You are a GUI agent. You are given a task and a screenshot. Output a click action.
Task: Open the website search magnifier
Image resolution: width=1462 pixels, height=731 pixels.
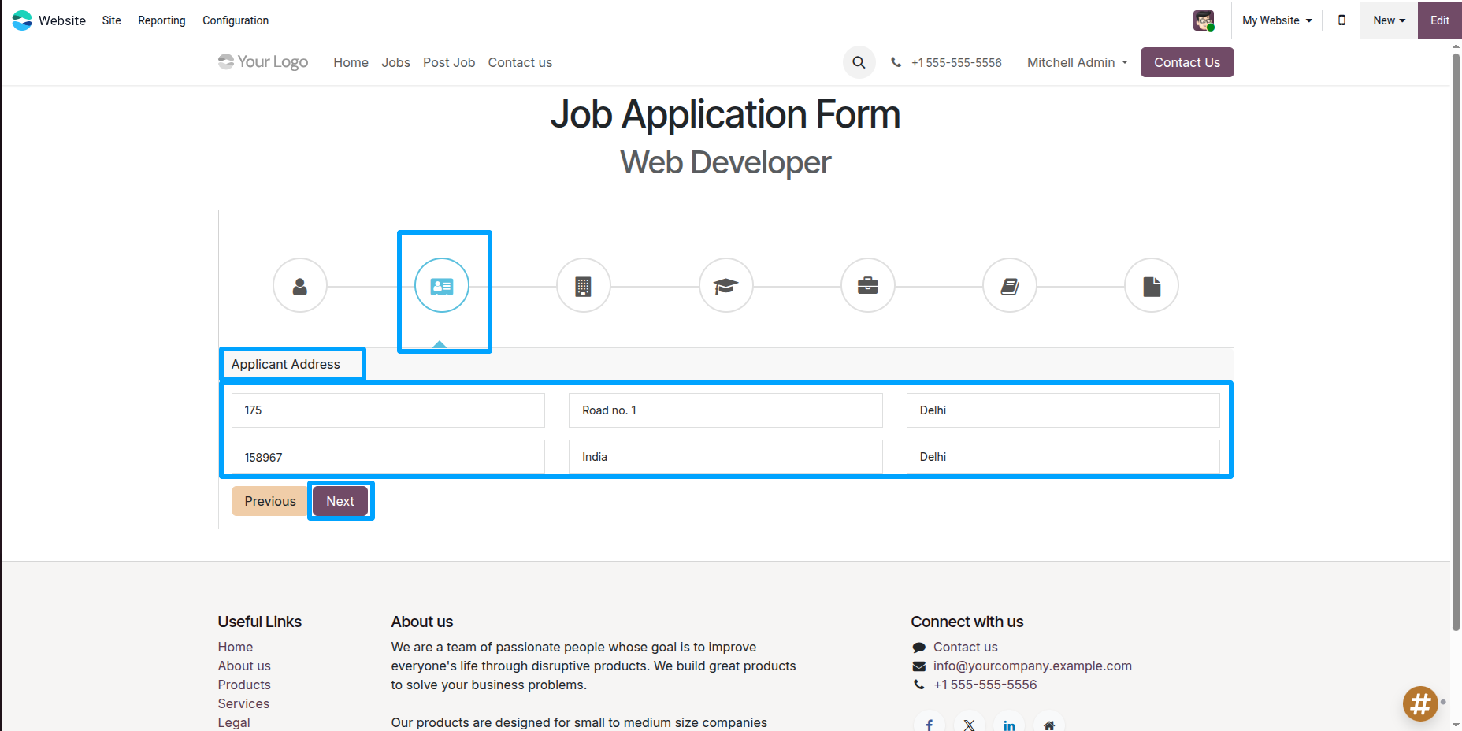point(859,62)
